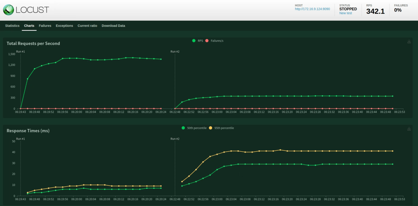This screenshot has width=418, height=206.
Task: Download the Response Times chart image
Action: [x=409, y=129]
